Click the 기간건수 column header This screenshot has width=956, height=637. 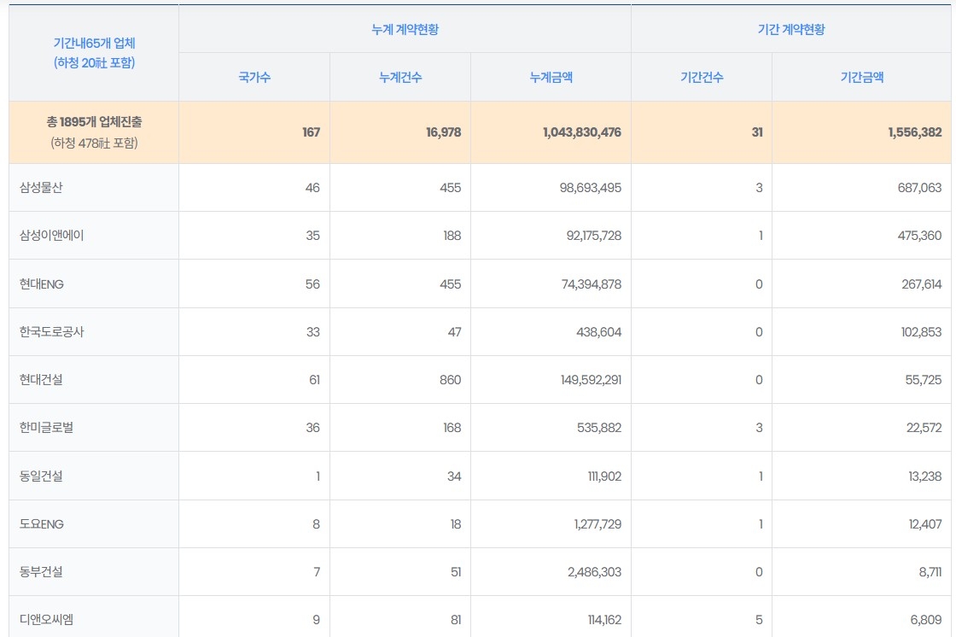[702, 78]
